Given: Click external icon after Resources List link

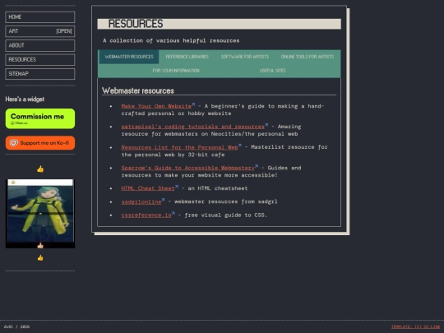Looking at the screenshot, I should pos(240,146).
